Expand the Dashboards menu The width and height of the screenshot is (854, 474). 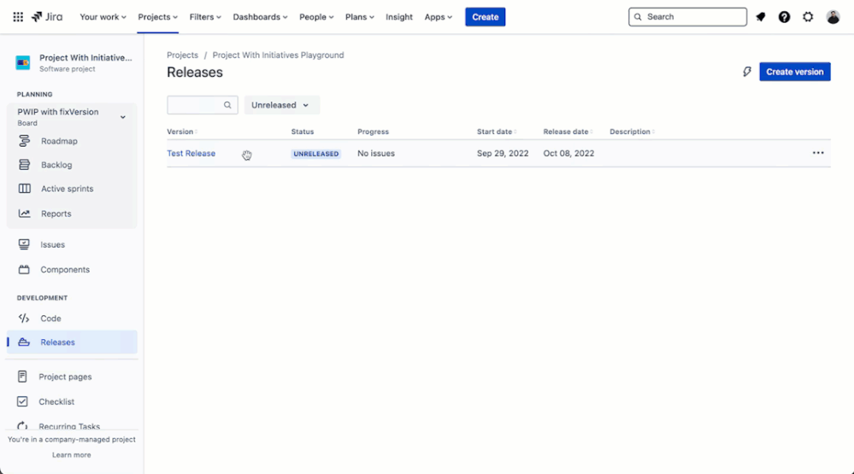click(260, 17)
